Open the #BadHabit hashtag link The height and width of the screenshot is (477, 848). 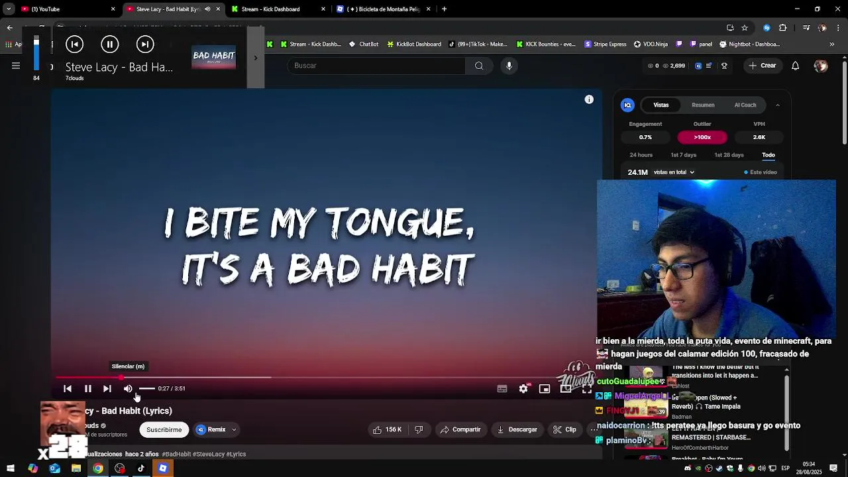point(176,454)
